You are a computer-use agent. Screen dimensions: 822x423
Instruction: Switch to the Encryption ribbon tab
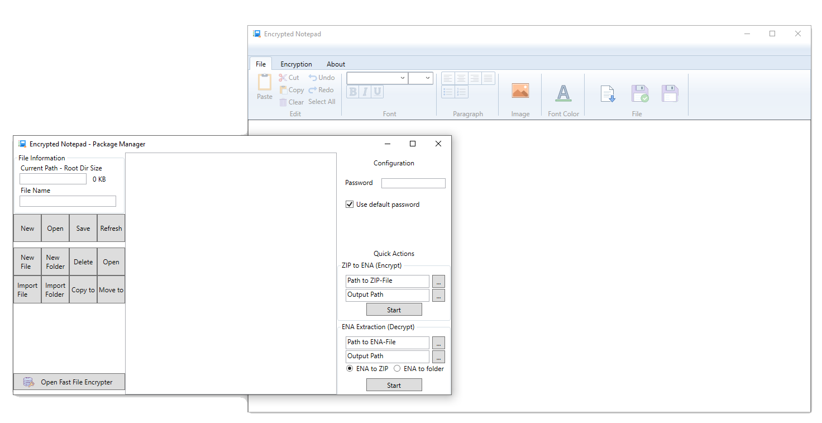click(x=296, y=64)
